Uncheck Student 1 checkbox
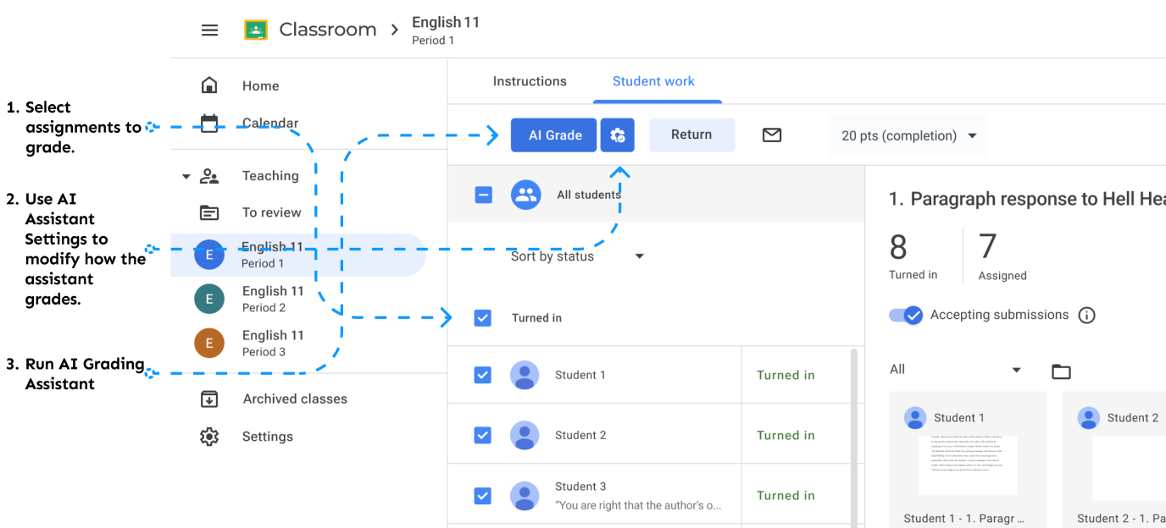Viewport: 1166px width, 528px height. [x=483, y=375]
